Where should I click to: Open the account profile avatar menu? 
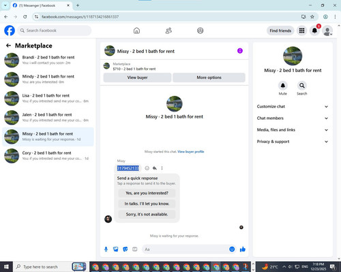point(327,31)
